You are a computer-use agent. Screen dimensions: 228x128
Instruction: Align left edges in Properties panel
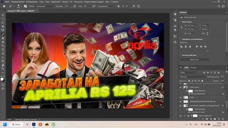point(181,47)
